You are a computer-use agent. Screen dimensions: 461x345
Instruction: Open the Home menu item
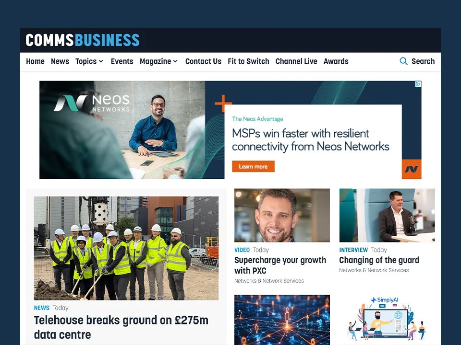(35, 61)
